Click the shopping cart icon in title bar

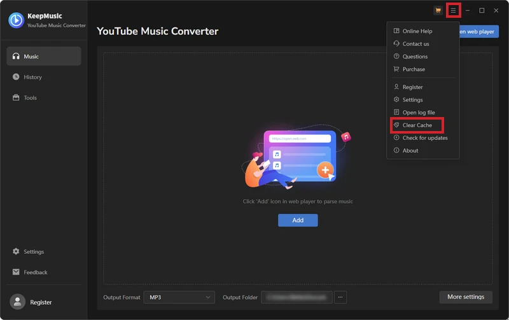tap(438, 10)
